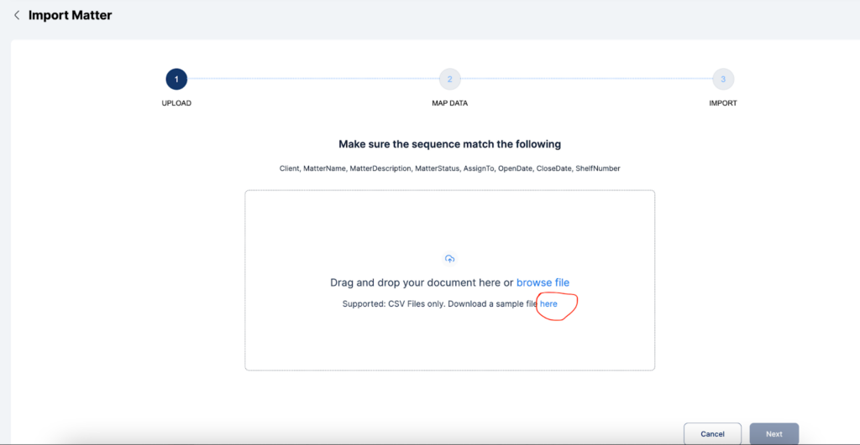Click the UPLOAD step label

176,103
